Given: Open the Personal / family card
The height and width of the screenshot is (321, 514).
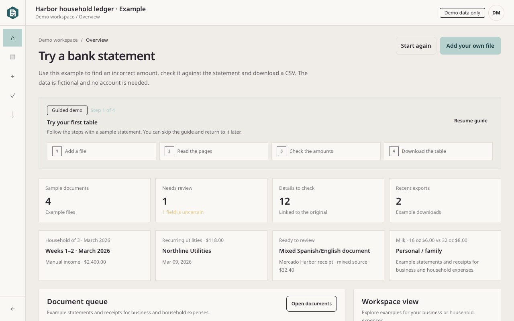Looking at the screenshot, I should [x=445, y=256].
